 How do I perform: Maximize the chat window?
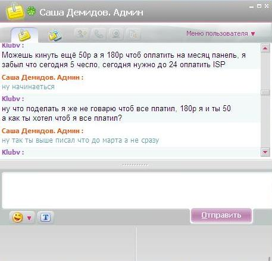click(x=259, y=6)
